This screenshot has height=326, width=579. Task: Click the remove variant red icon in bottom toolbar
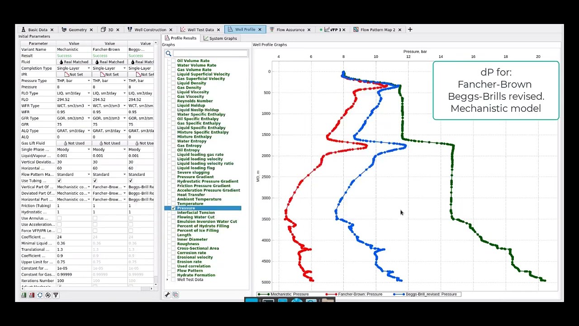pos(32,295)
